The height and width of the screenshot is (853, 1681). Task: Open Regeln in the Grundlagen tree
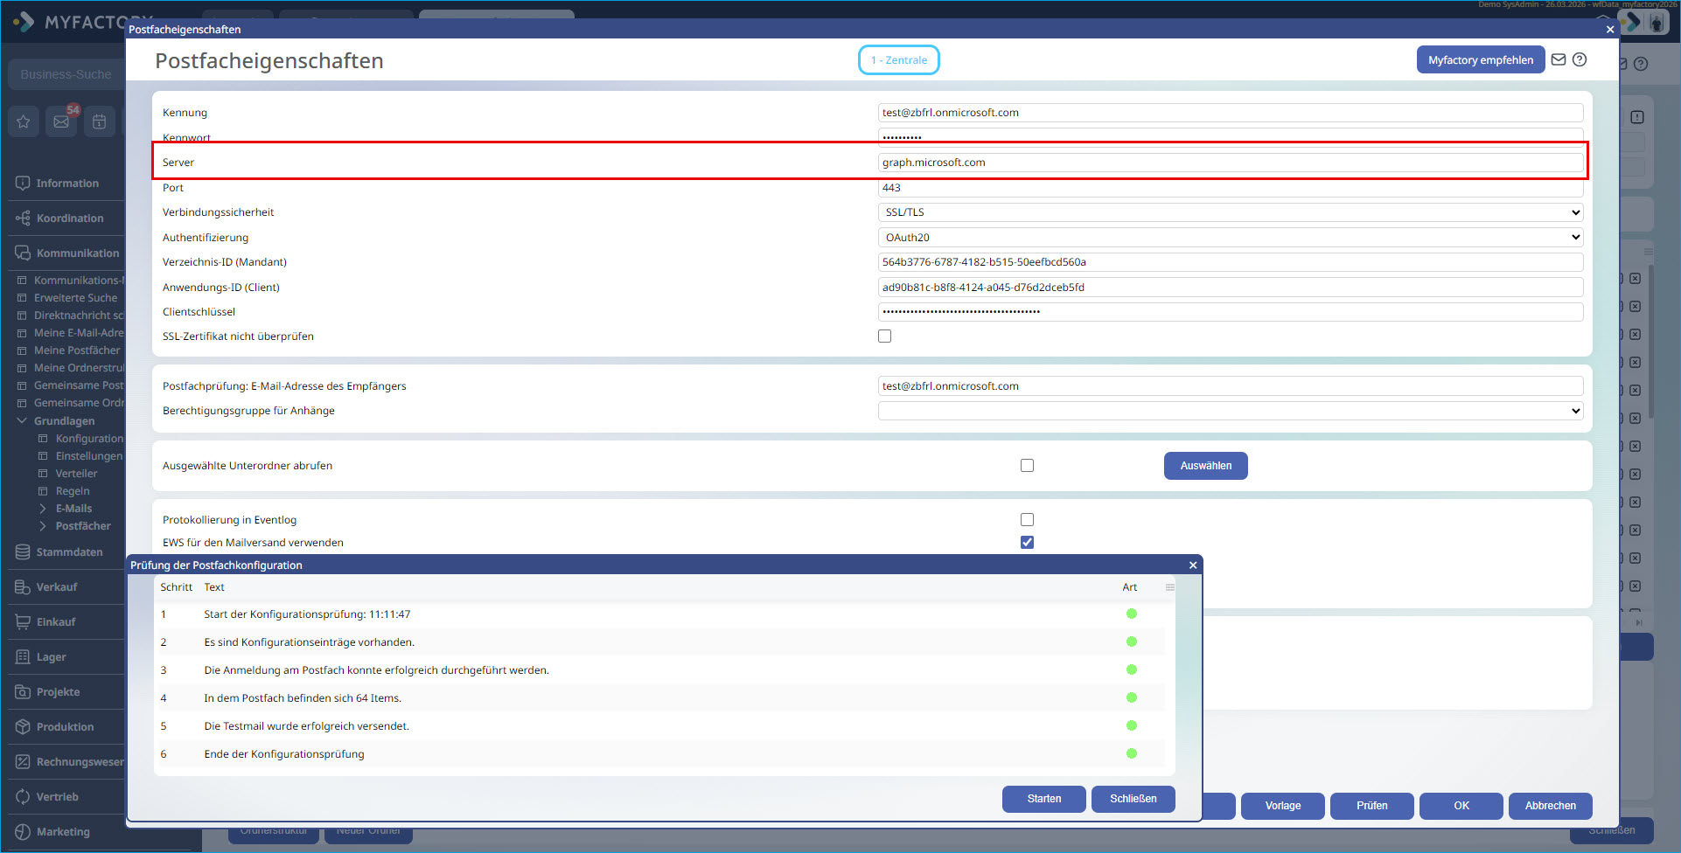point(73,491)
